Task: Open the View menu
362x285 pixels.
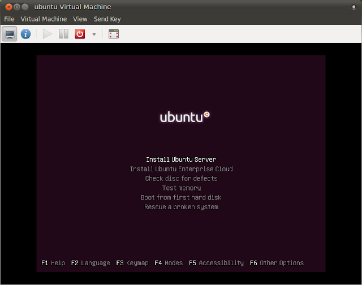Action: coord(80,19)
